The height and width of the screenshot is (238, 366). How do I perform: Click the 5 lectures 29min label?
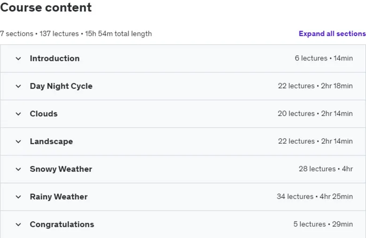(323, 224)
